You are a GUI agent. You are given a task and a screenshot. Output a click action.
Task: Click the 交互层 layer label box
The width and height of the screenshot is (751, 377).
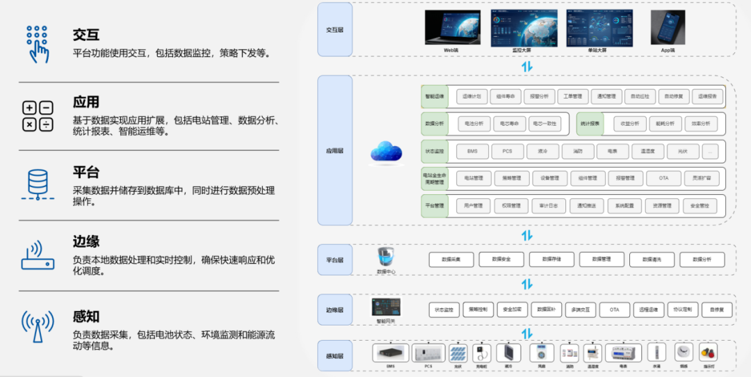click(334, 30)
